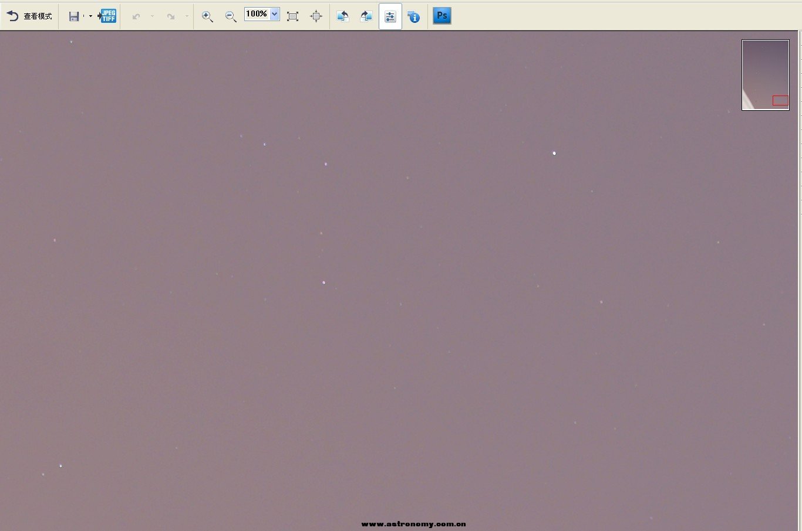Zoom out with the magnifier minus
The width and height of the screenshot is (802, 531).
coord(231,16)
